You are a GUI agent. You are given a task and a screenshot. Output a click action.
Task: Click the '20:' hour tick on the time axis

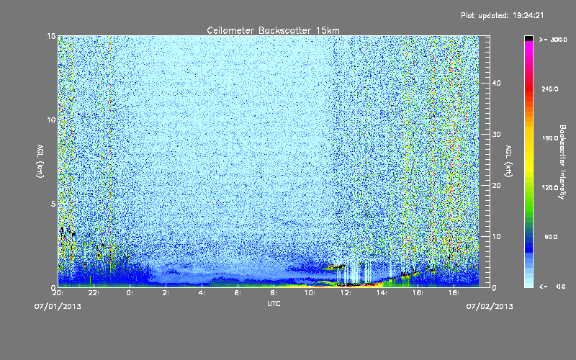(x=58, y=293)
